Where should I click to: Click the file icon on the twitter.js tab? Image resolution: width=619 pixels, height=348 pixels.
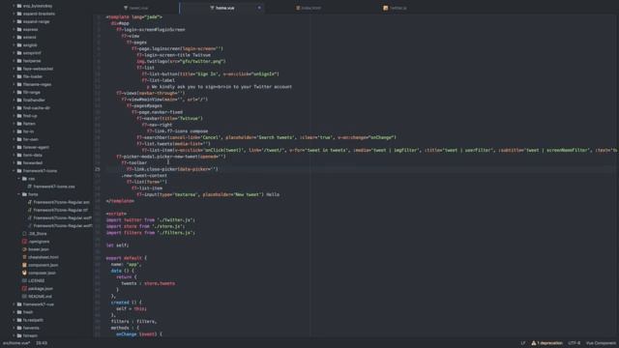tap(386, 8)
